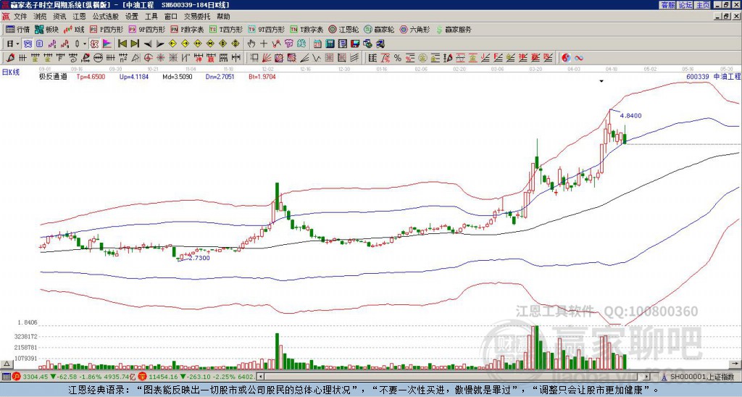Expand the candlestick style dropdown arrow
The height and width of the screenshot is (397, 742).
click(x=85, y=43)
